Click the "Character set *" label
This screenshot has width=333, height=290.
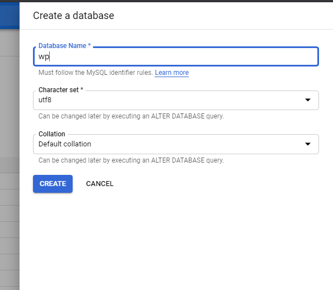[x=61, y=90]
